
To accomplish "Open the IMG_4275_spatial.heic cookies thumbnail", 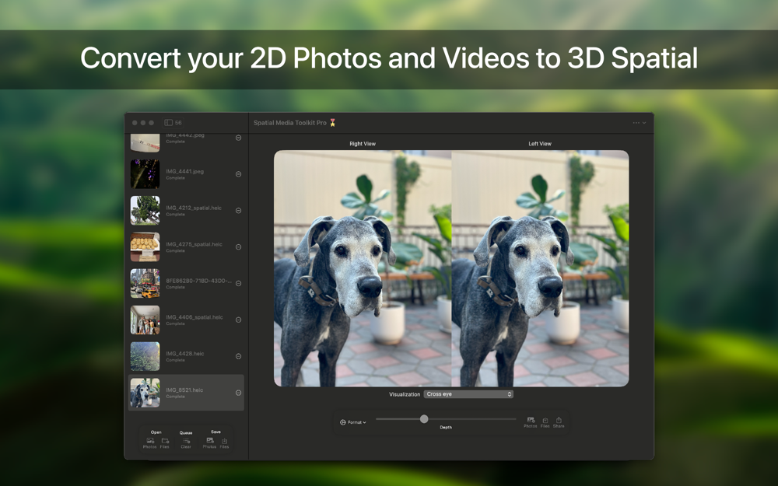I will [x=145, y=247].
